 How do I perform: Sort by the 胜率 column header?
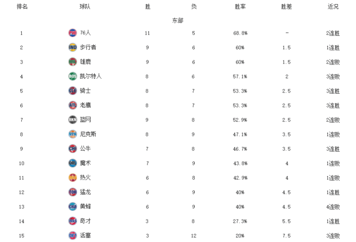pos(240,7)
